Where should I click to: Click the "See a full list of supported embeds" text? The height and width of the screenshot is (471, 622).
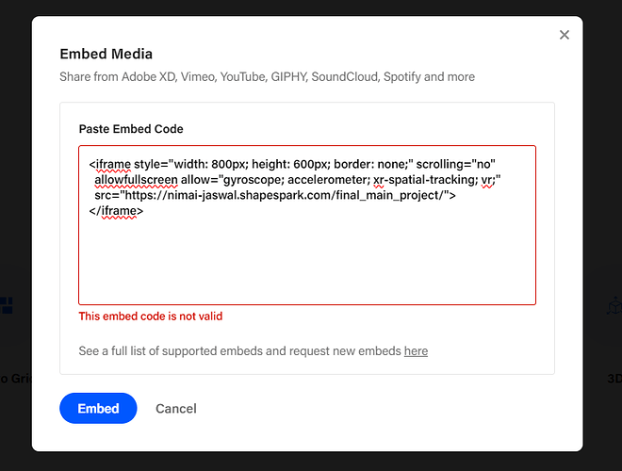pos(240,350)
